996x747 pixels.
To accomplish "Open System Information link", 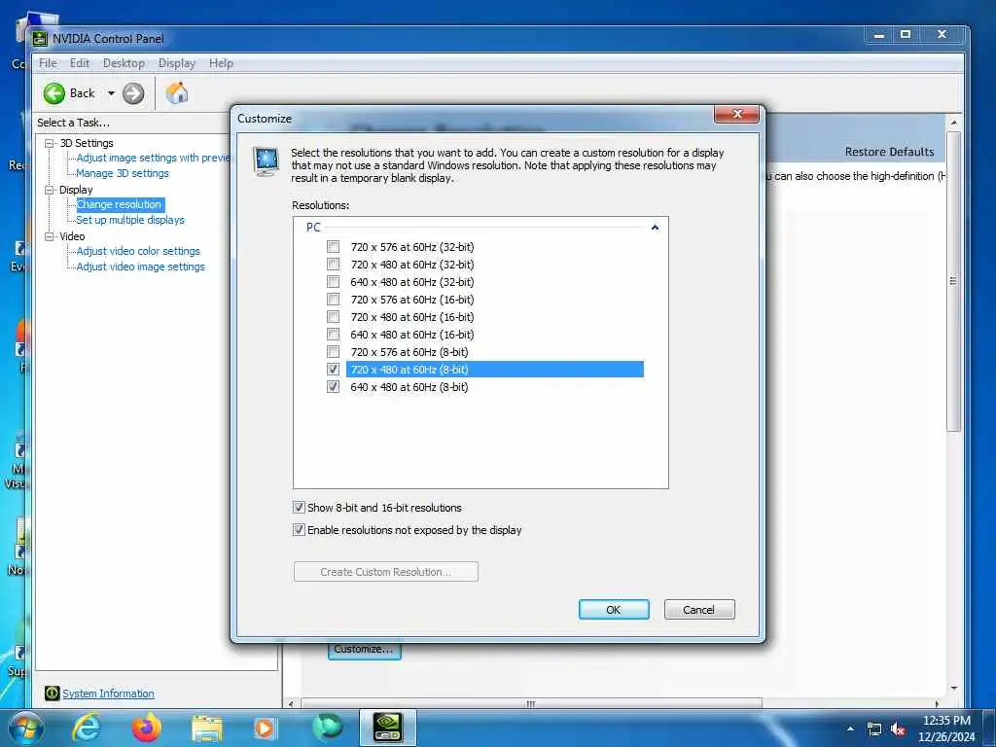I will (108, 694).
